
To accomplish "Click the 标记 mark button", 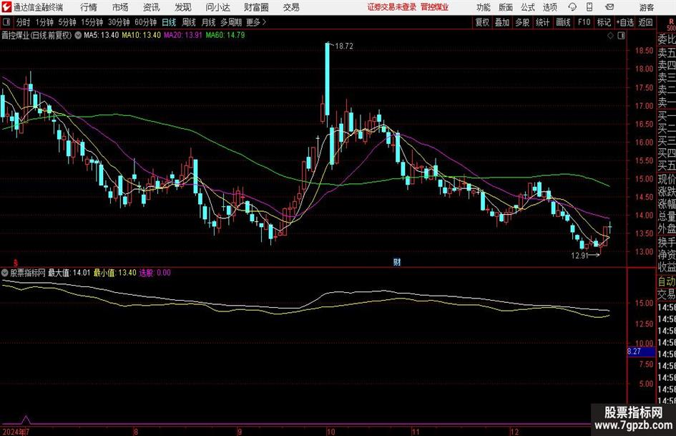I will pos(604,22).
